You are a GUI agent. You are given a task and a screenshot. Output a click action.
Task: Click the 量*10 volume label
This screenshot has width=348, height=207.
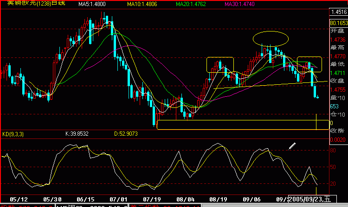click(338, 98)
